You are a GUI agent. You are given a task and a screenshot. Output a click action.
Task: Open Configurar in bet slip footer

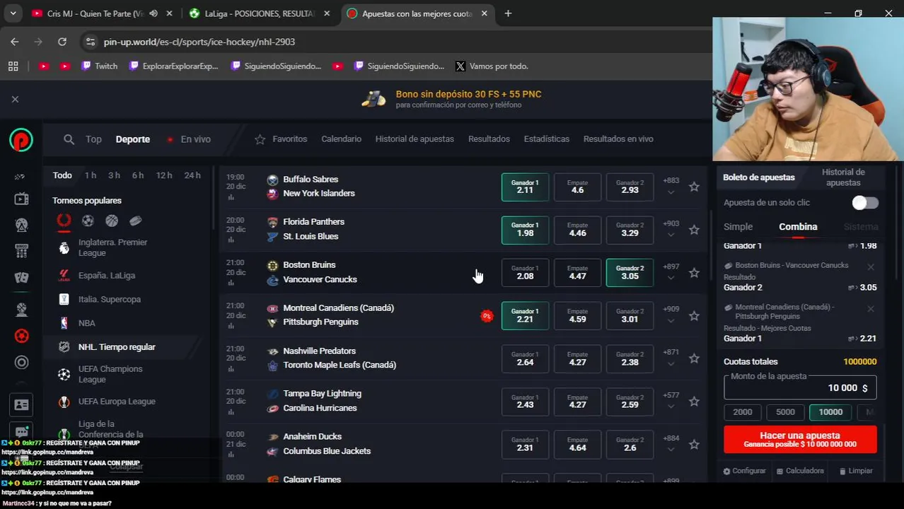pos(744,471)
